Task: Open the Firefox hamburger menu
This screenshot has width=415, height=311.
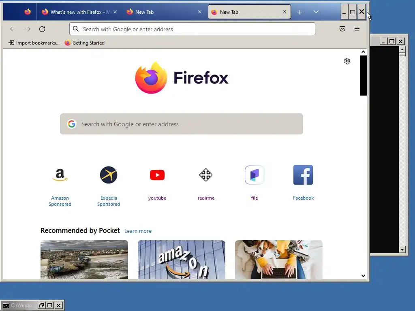Action: [357, 29]
